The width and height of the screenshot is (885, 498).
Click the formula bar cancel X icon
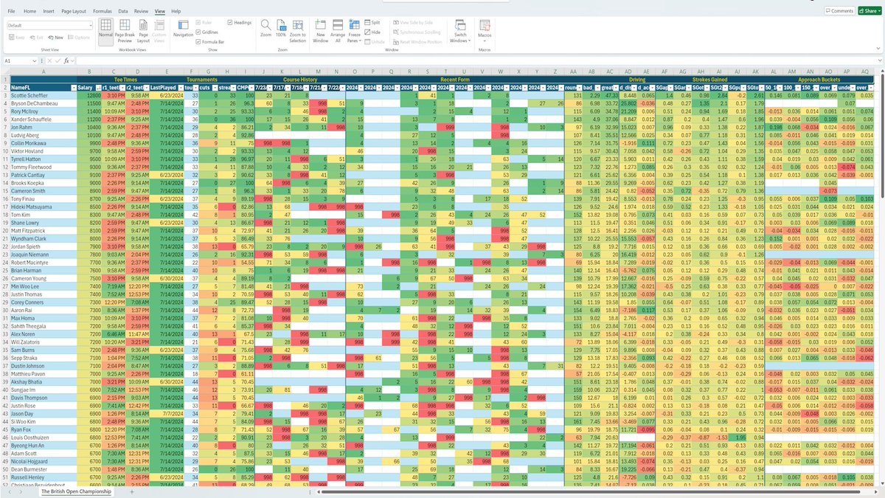coord(49,60)
